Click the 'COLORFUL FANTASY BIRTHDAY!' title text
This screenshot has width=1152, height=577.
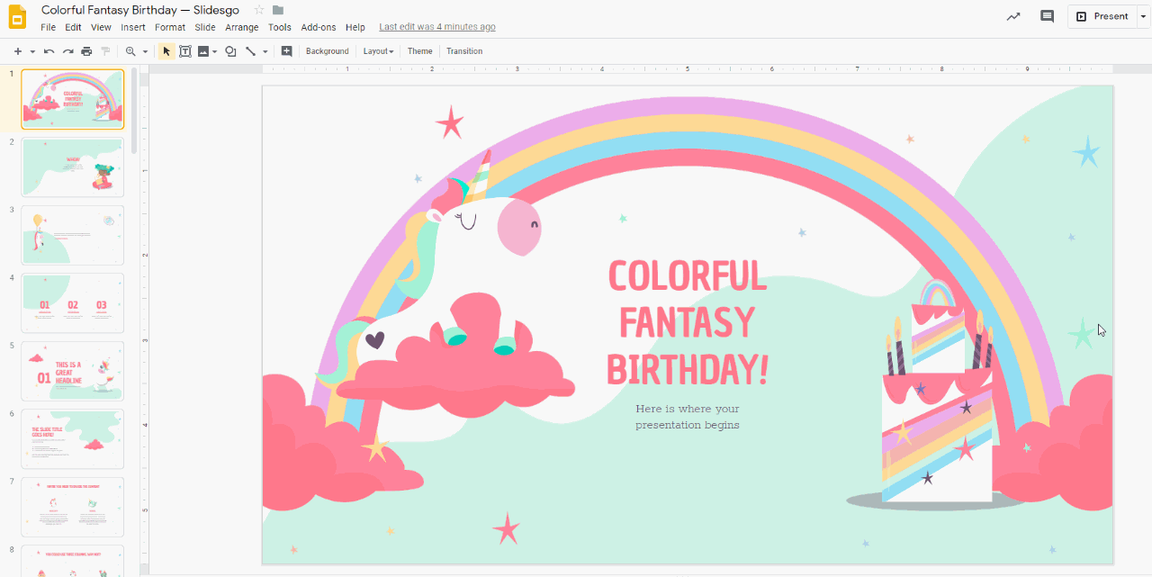pos(688,322)
